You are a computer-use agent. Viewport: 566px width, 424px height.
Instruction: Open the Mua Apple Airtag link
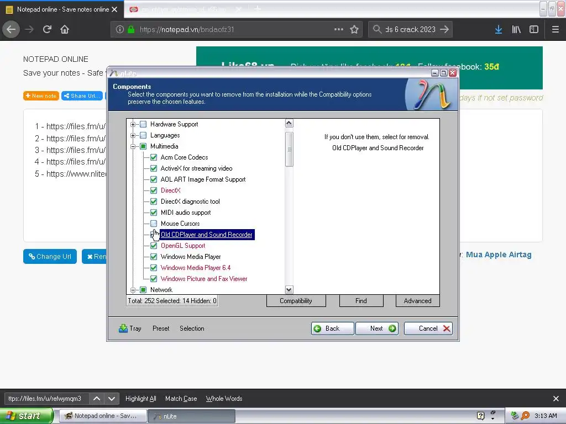[499, 255]
